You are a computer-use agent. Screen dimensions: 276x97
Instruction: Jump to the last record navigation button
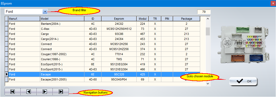(x=61, y=92)
